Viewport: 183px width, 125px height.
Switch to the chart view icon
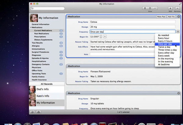[155, 8]
